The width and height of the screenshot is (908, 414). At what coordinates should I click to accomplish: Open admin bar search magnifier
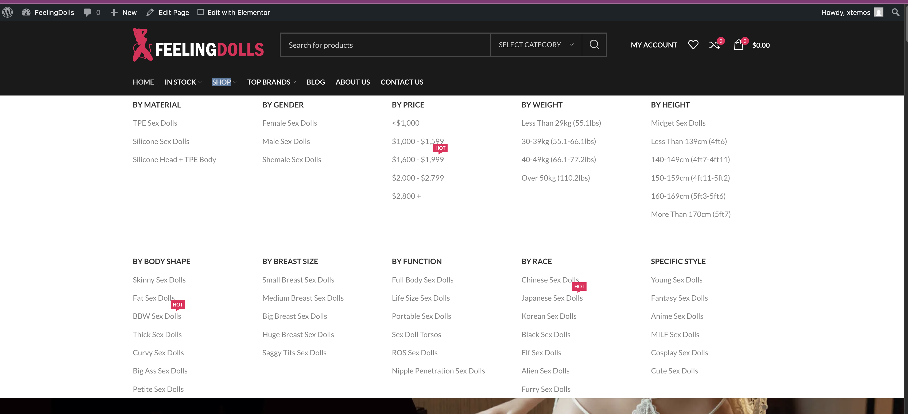(x=895, y=12)
